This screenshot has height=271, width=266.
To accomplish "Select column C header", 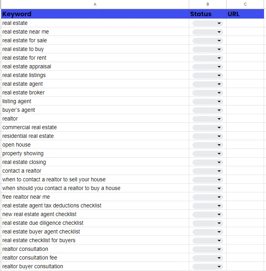I will (x=245, y=4).
